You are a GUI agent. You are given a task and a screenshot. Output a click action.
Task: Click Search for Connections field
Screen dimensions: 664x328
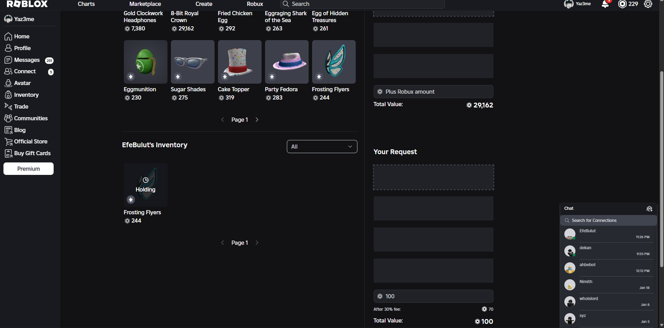[x=609, y=221]
